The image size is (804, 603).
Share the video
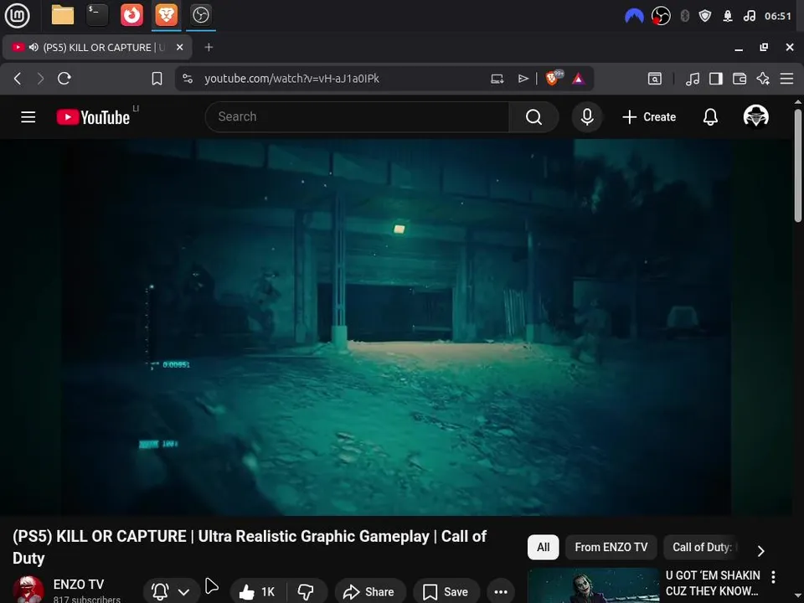point(370,591)
